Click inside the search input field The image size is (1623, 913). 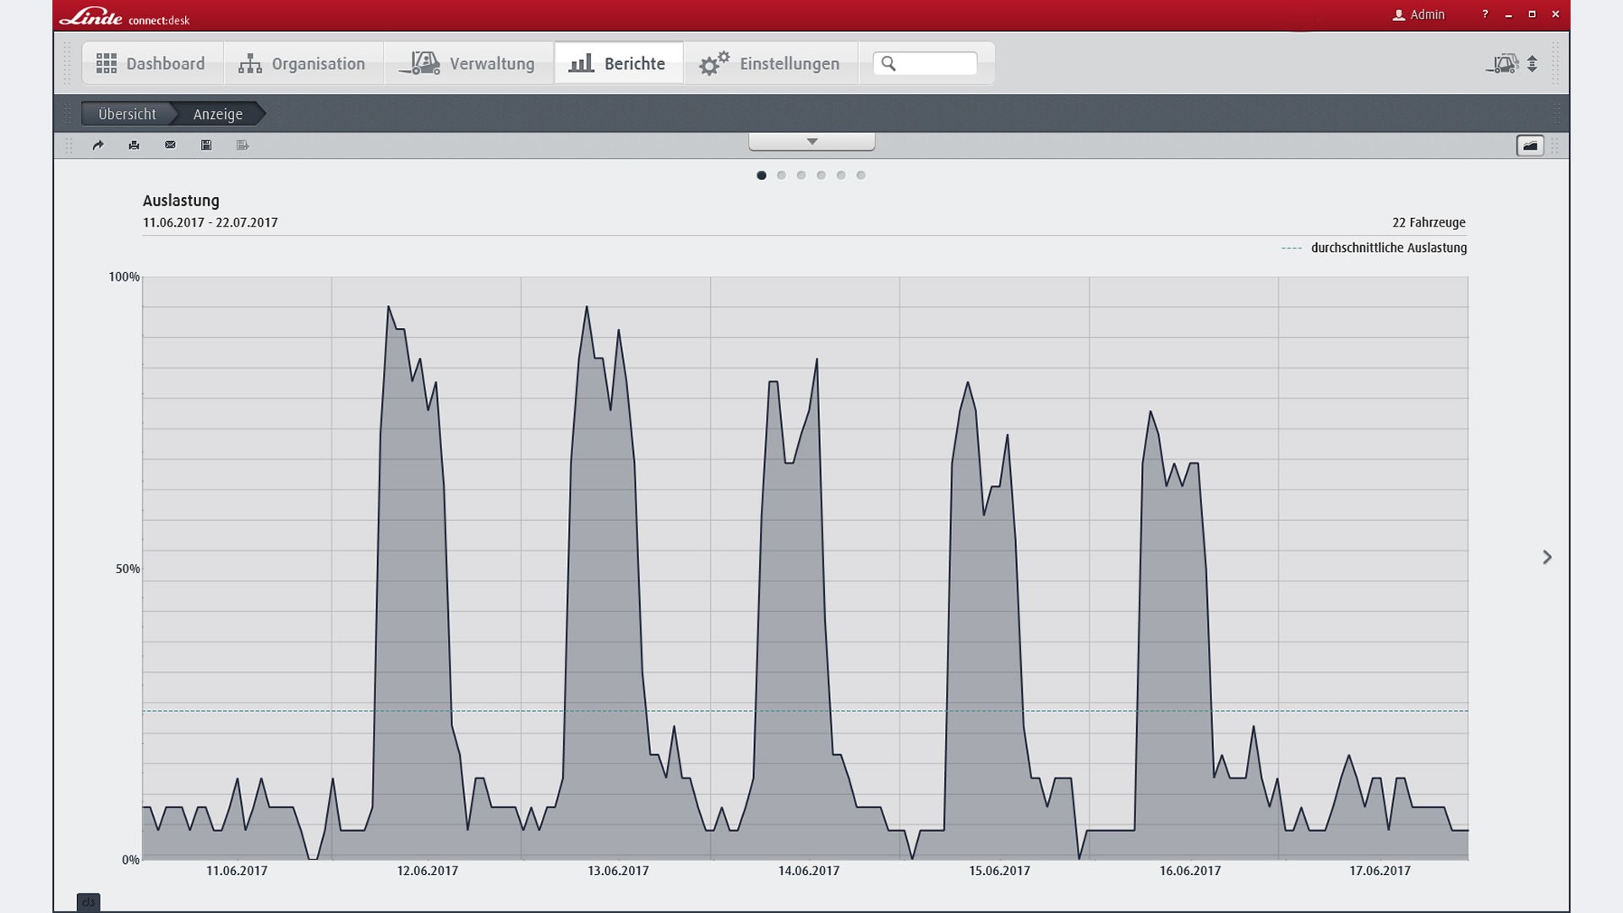(x=934, y=63)
